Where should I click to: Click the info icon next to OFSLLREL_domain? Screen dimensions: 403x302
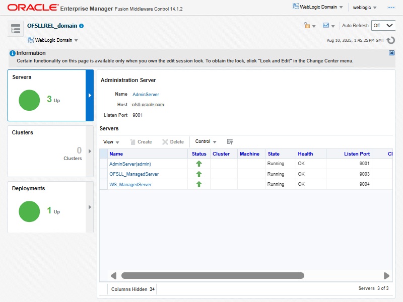pos(82,26)
